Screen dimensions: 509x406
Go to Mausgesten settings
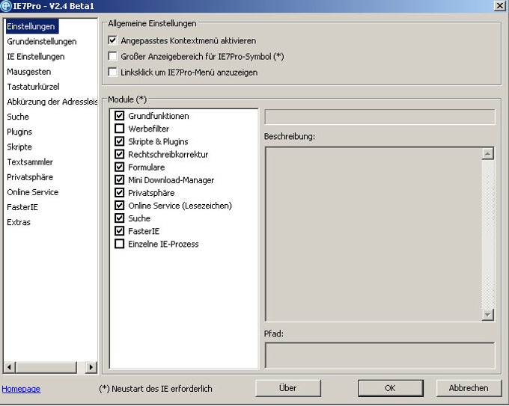[x=29, y=72]
